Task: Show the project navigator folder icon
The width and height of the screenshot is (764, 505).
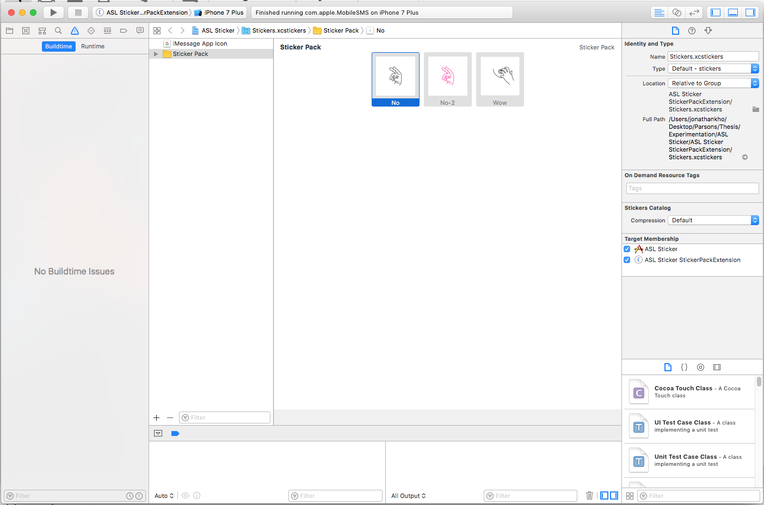Action: (x=9, y=31)
